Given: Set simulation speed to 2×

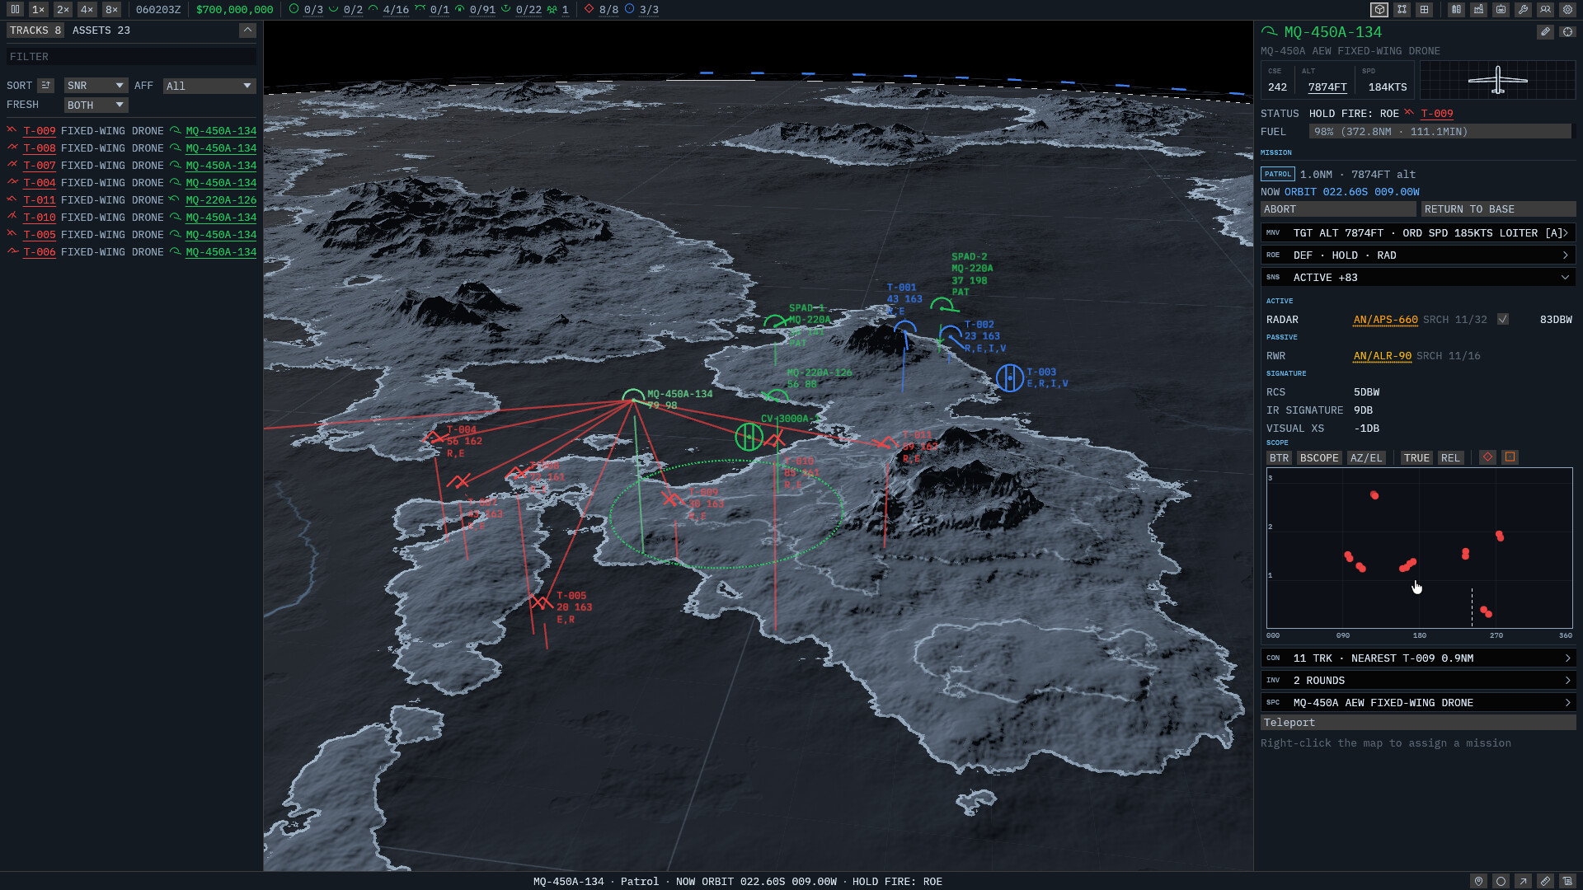Looking at the screenshot, I should click(x=63, y=10).
